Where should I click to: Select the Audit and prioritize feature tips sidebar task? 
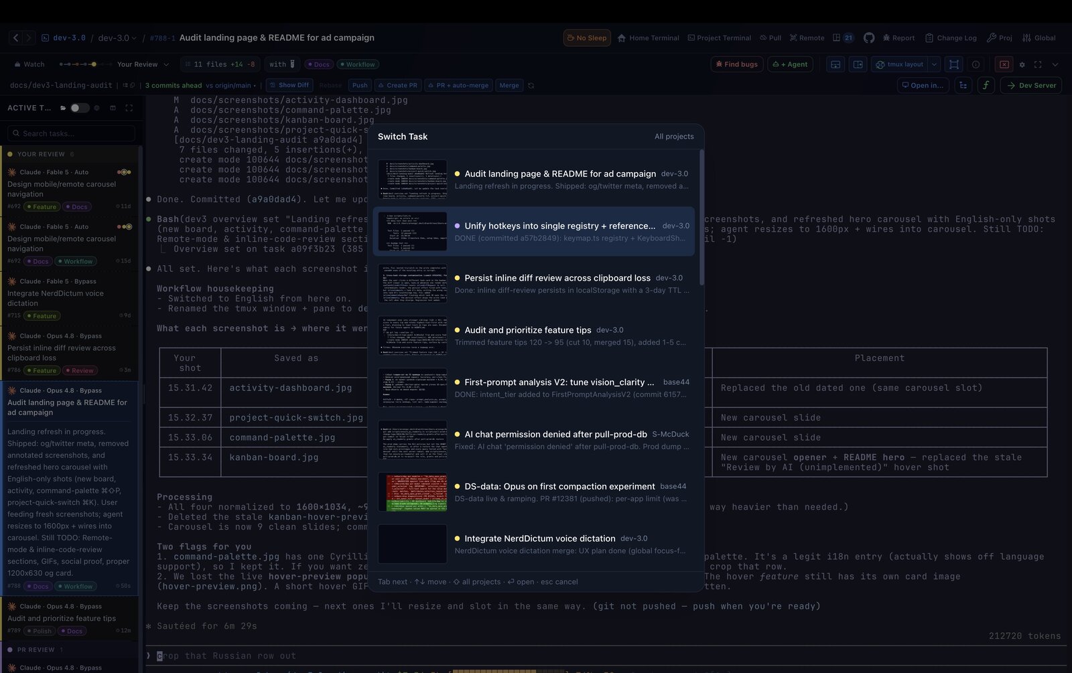pyautogui.click(x=69, y=618)
